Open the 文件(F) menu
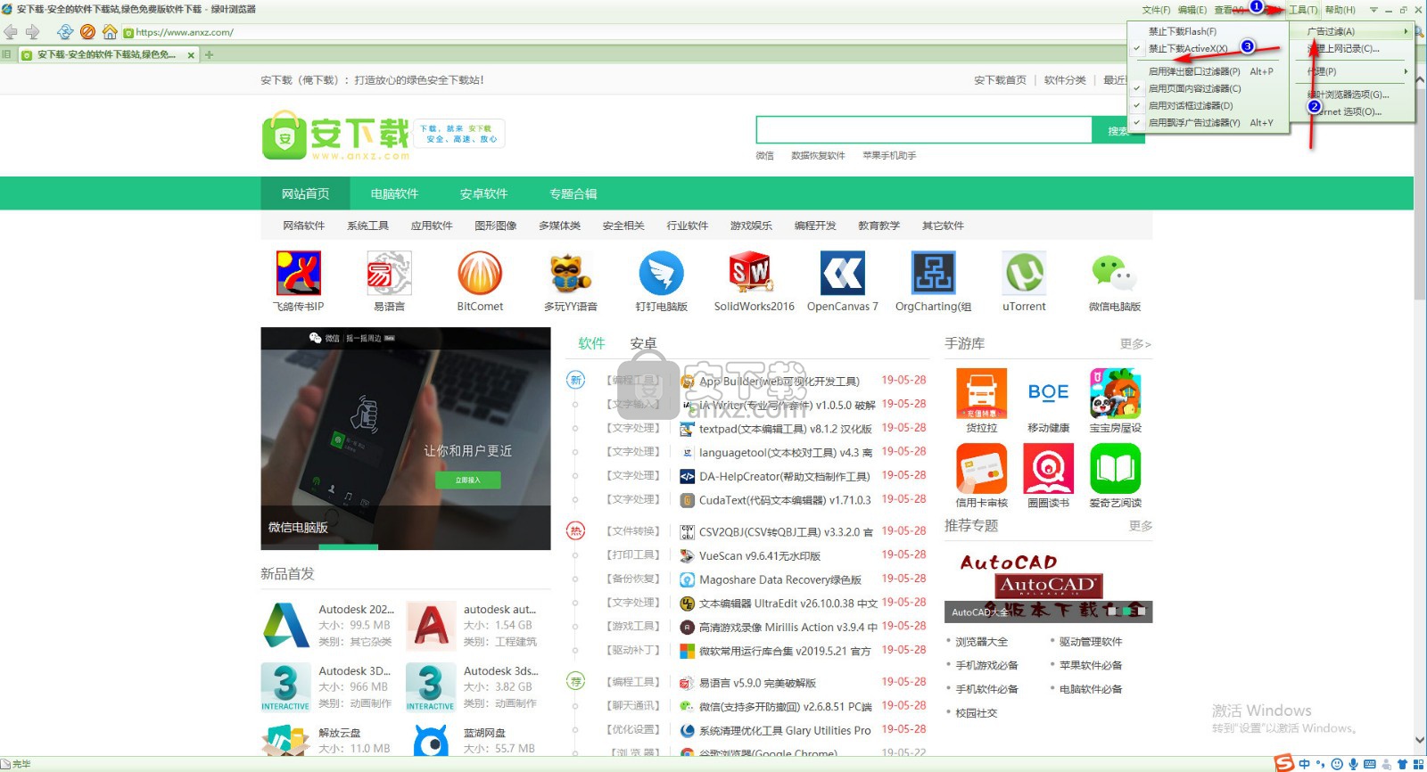The image size is (1427, 772). 1156,10
